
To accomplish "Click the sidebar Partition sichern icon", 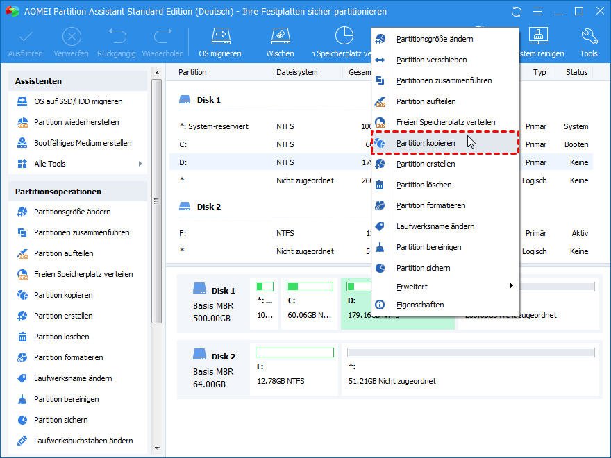I will (22, 420).
